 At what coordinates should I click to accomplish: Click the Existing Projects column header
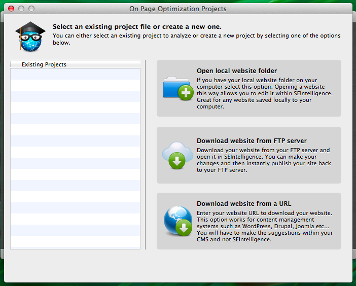(75, 64)
